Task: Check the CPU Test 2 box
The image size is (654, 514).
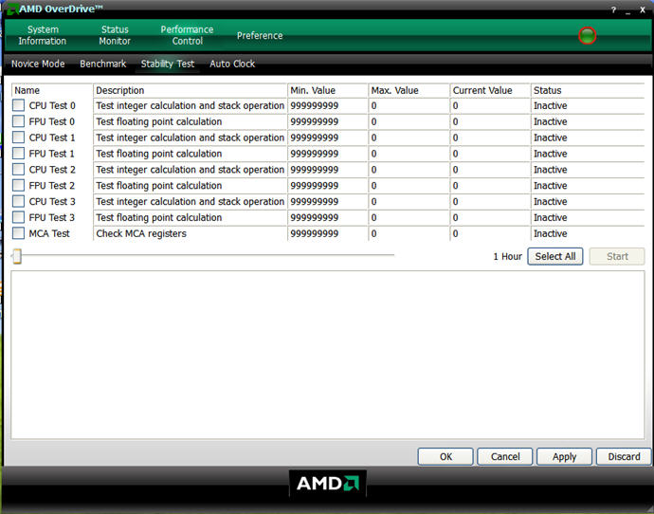Action: point(18,170)
